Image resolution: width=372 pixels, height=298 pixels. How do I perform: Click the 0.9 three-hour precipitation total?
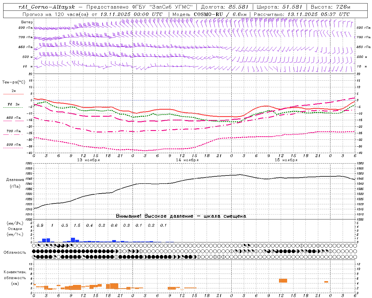[40, 225]
